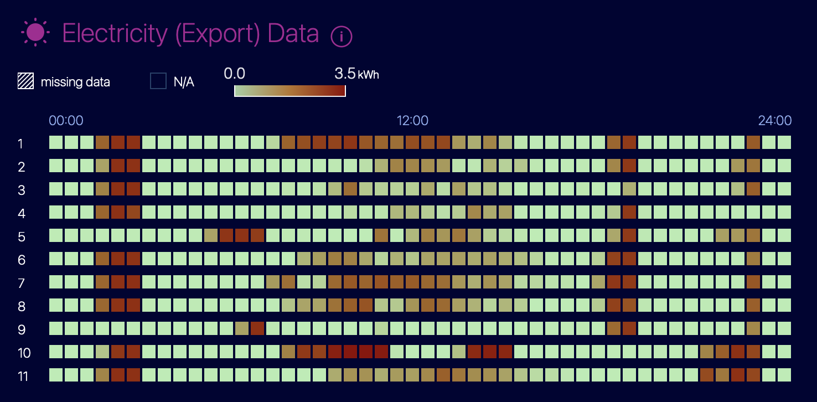This screenshot has height=402, width=817.
Task: Click the Electricity (Export) Data heading
Action: click(190, 33)
